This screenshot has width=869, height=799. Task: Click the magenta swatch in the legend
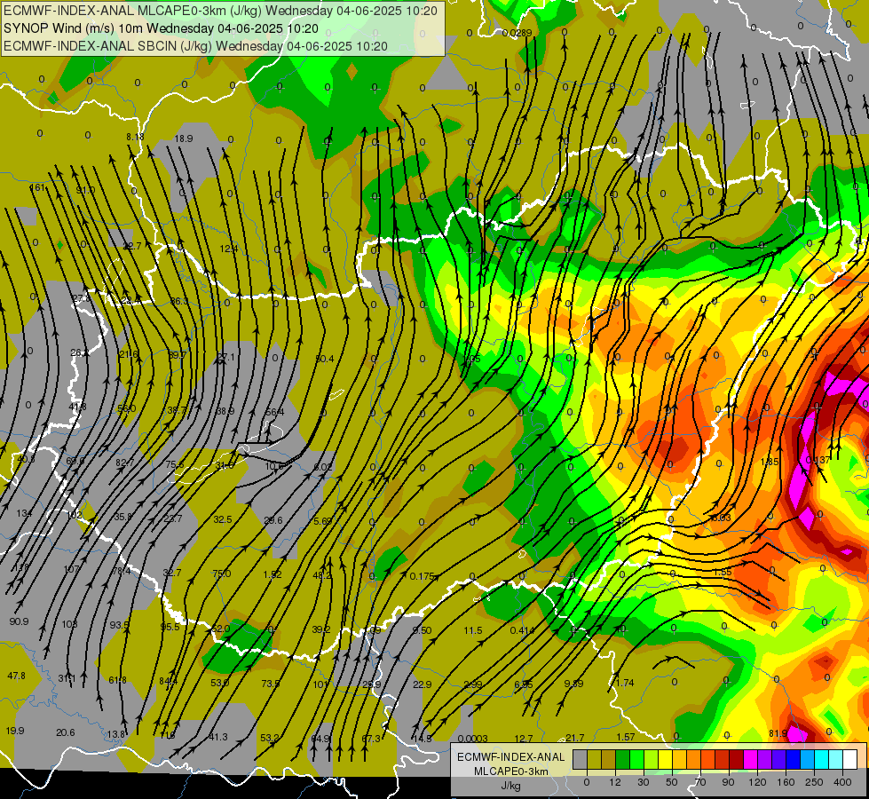coord(750,759)
